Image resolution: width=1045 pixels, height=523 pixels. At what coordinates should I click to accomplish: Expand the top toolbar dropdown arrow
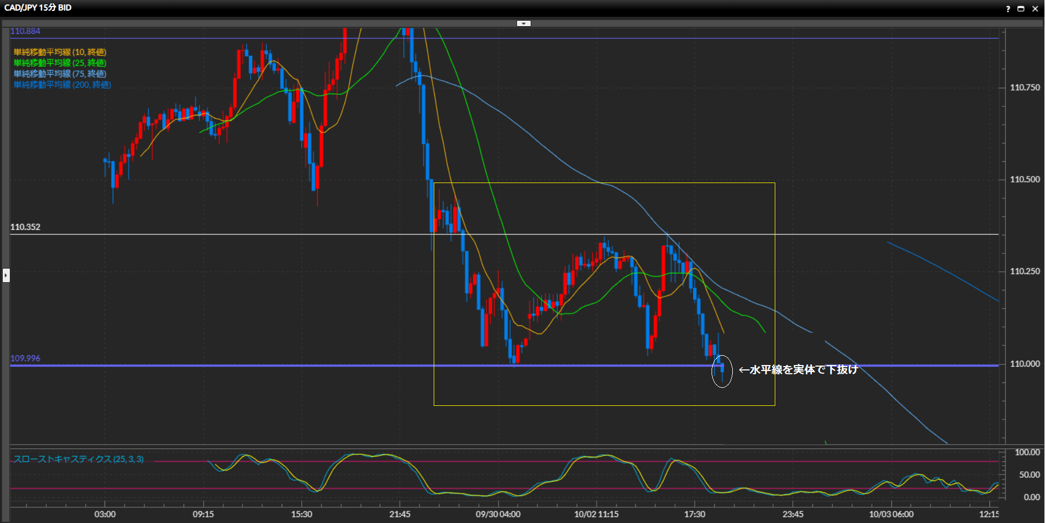pyautogui.click(x=523, y=23)
